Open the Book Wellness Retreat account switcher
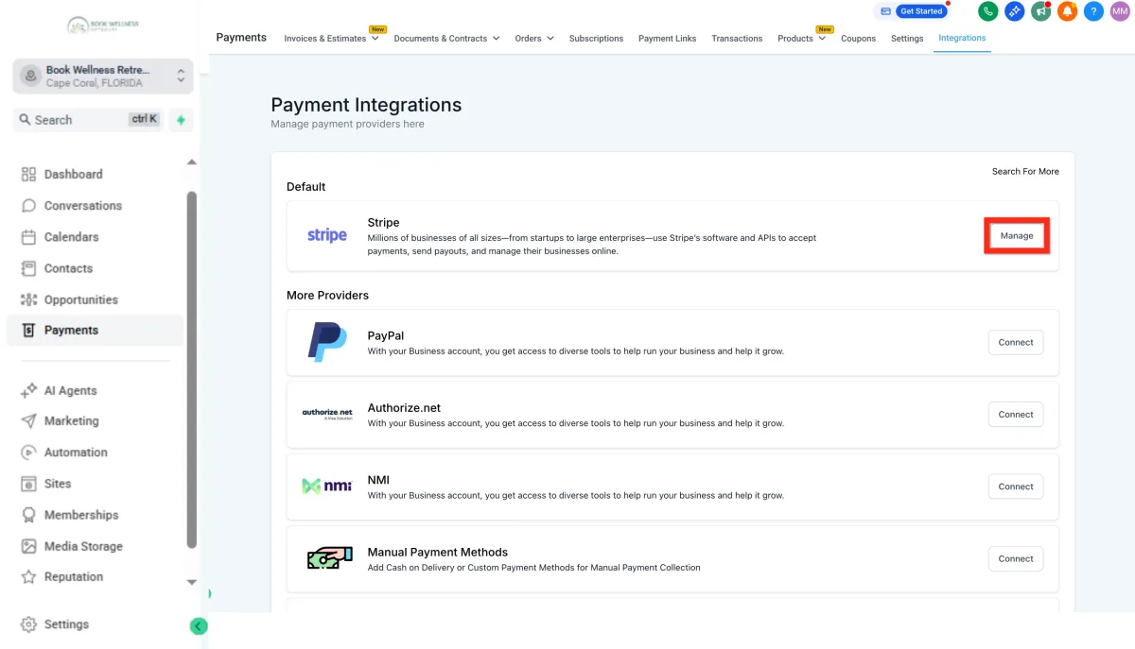 tap(103, 77)
